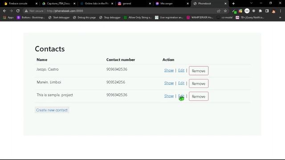
Task: Remove contact Jacqo. Castro
Action: tap(199, 71)
